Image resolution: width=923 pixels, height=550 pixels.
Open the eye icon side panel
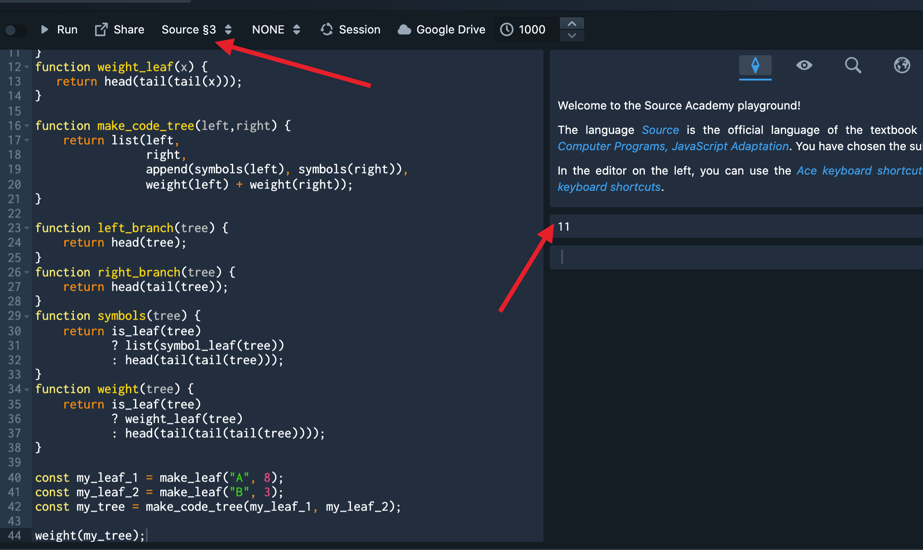click(x=804, y=66)
